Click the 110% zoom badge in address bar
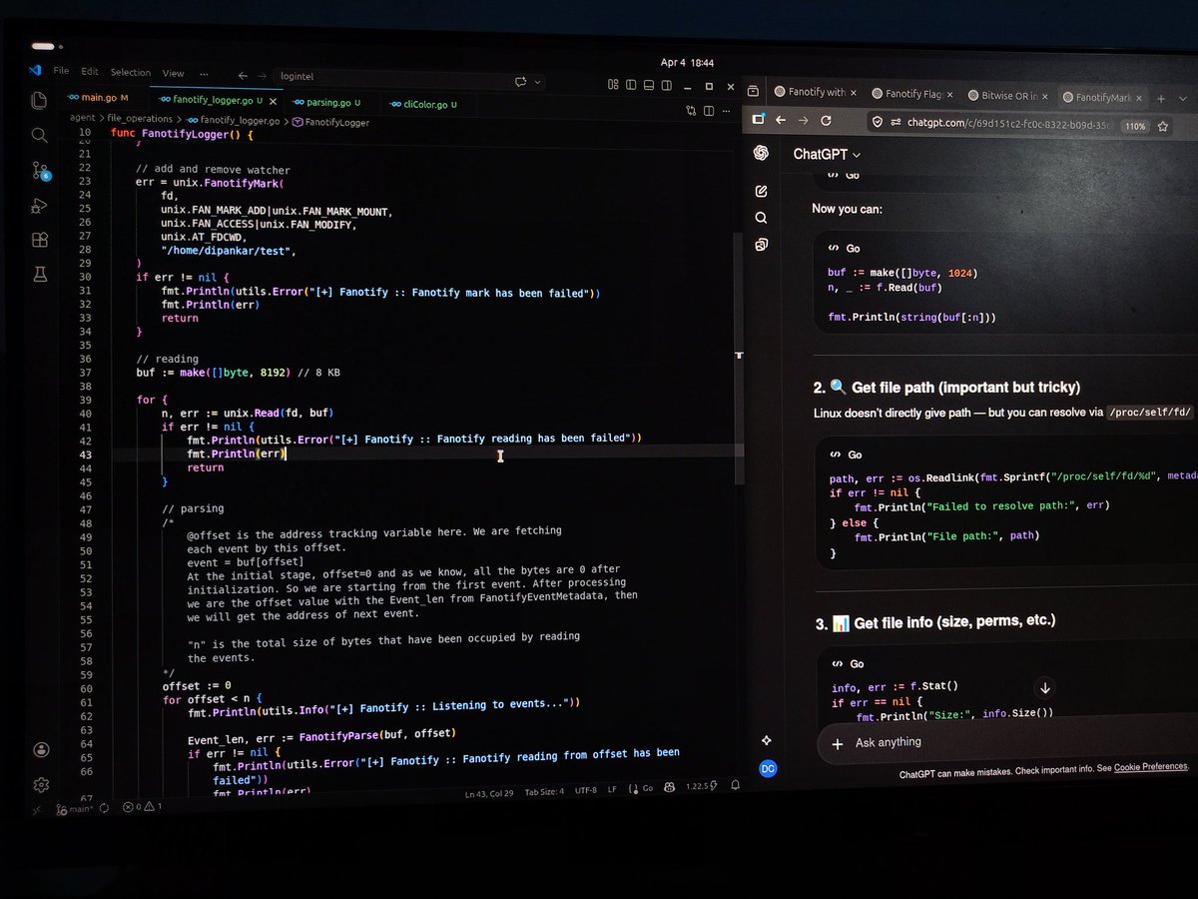The width and height of the screenshot is (1198, 899). [x=1135, y=127]
